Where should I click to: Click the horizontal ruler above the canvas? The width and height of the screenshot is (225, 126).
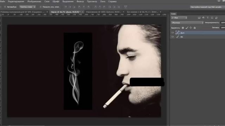(84, 15)
